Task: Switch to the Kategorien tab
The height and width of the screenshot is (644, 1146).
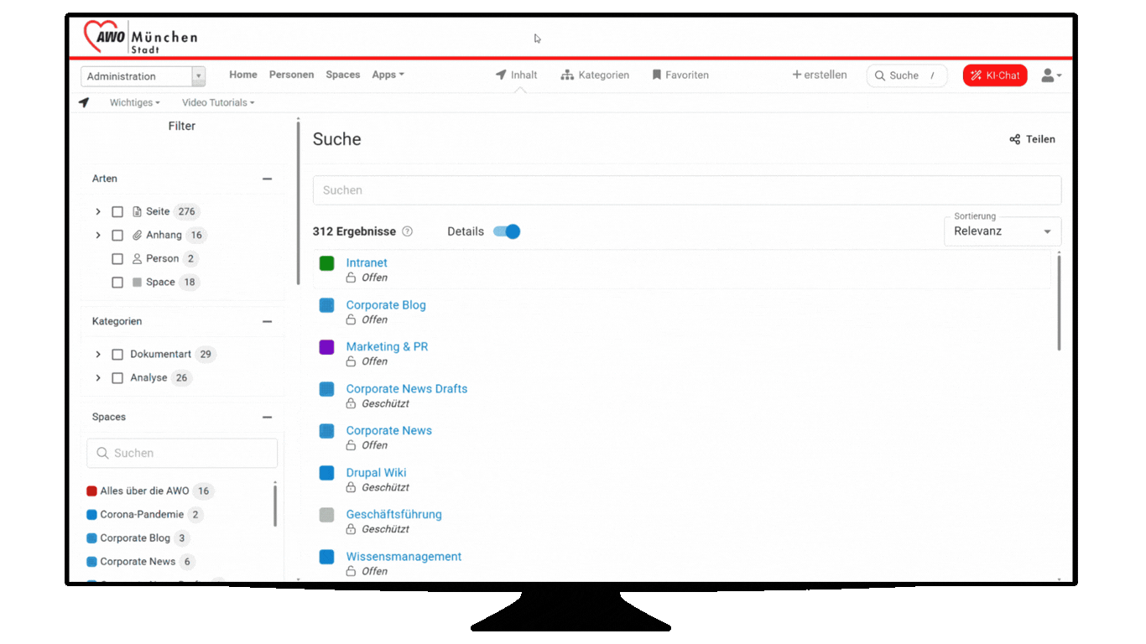Action: (595, 75)
